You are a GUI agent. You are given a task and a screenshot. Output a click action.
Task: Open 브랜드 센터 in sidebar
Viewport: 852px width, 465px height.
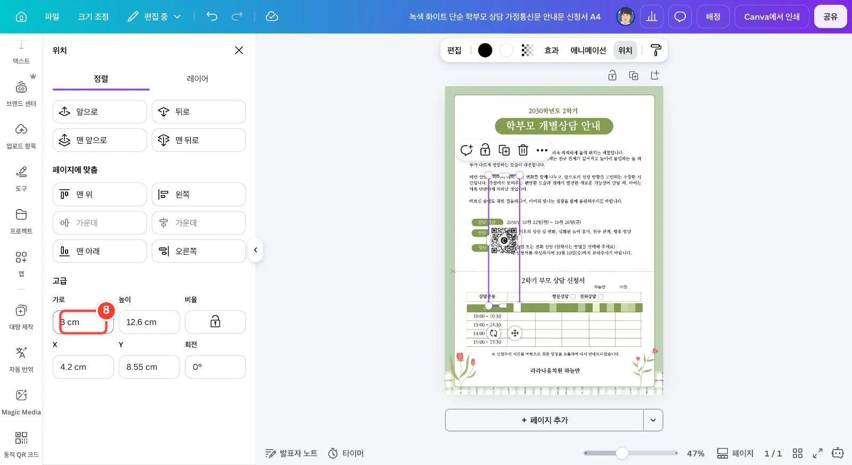pos(21,93)
